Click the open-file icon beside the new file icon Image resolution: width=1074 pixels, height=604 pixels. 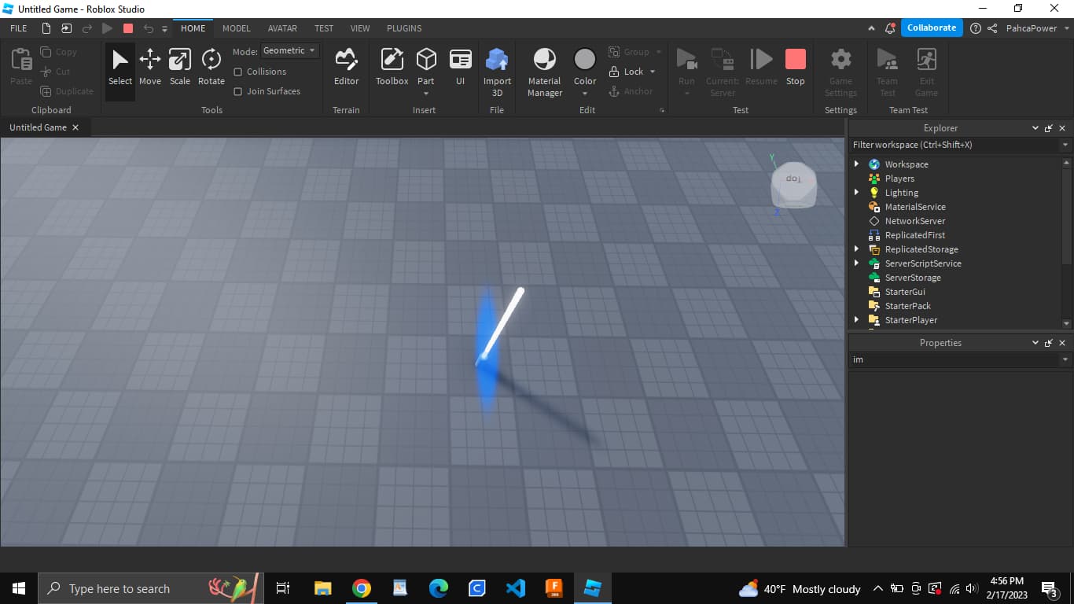point(67,28)
